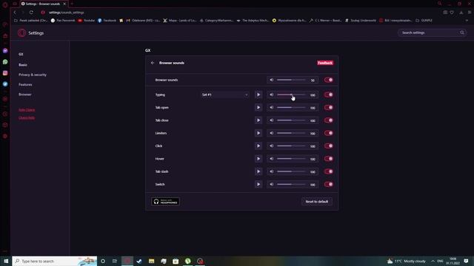Viewport: 474px width, 266px height.
Task: Open File Explorer from the taskbar
Action: tap(151, 261)
